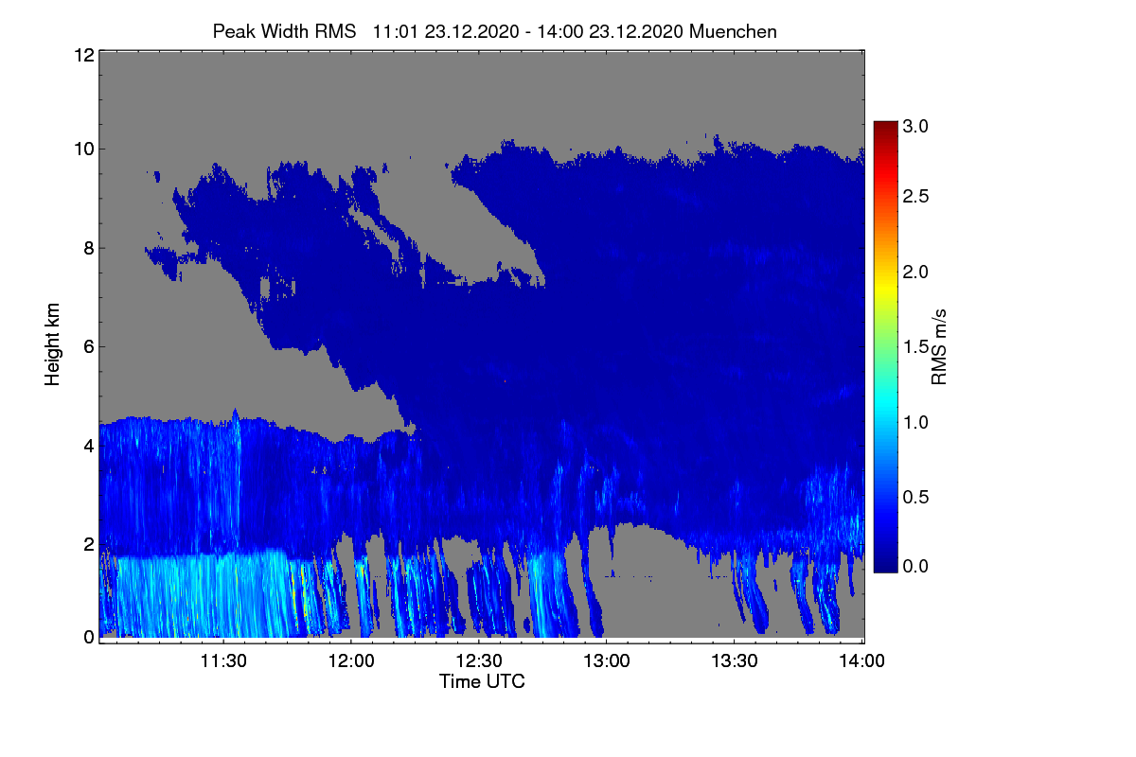
Task: Click the 12:00 time tick label
Action: [x=351, y=661]
